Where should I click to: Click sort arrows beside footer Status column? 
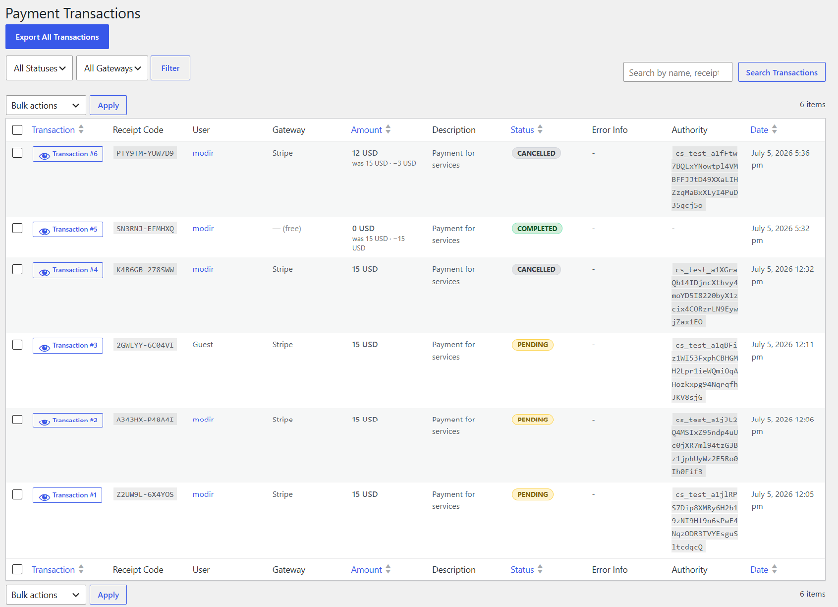[x=540, y=569]
